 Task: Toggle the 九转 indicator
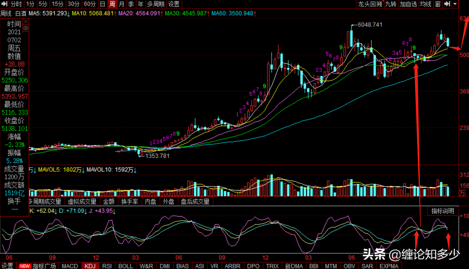pyautogui.click(x=391, y=4)
